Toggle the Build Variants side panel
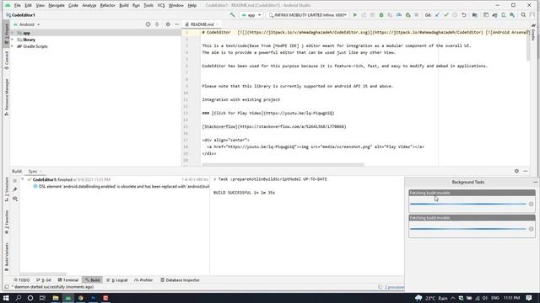Image resolution: width=540 pixels, height=303 pixels. pos(7,257)
